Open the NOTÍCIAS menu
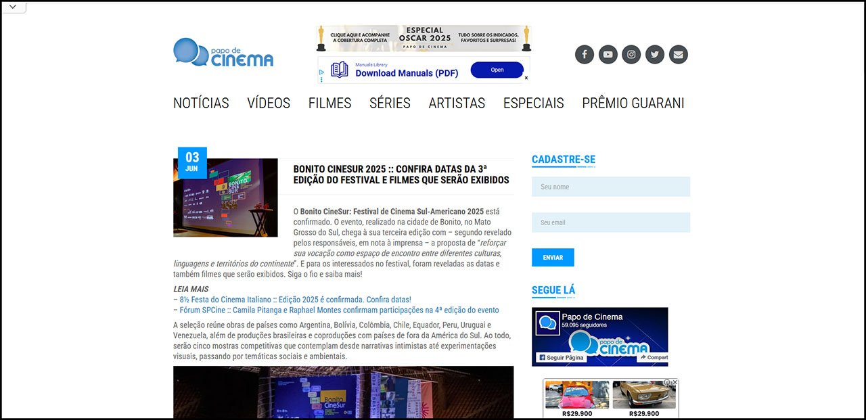 [x=201, y=103]
